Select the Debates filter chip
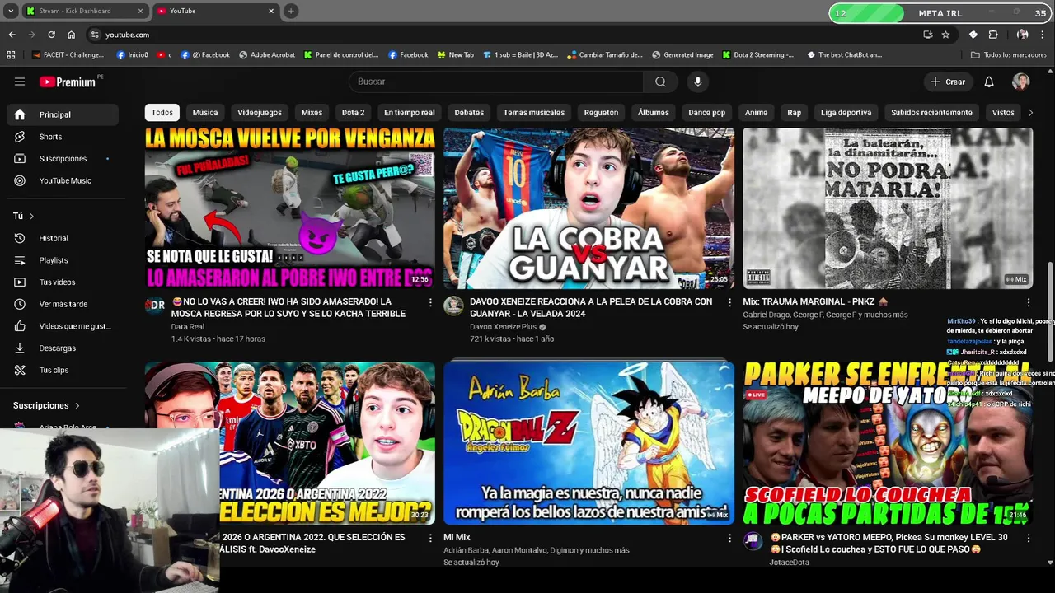Screen dimensions: 1055x593 click(469, 112)
